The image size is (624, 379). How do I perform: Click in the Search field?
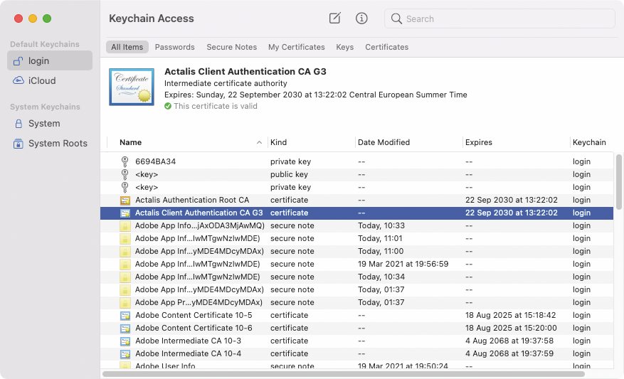(499, 18)
